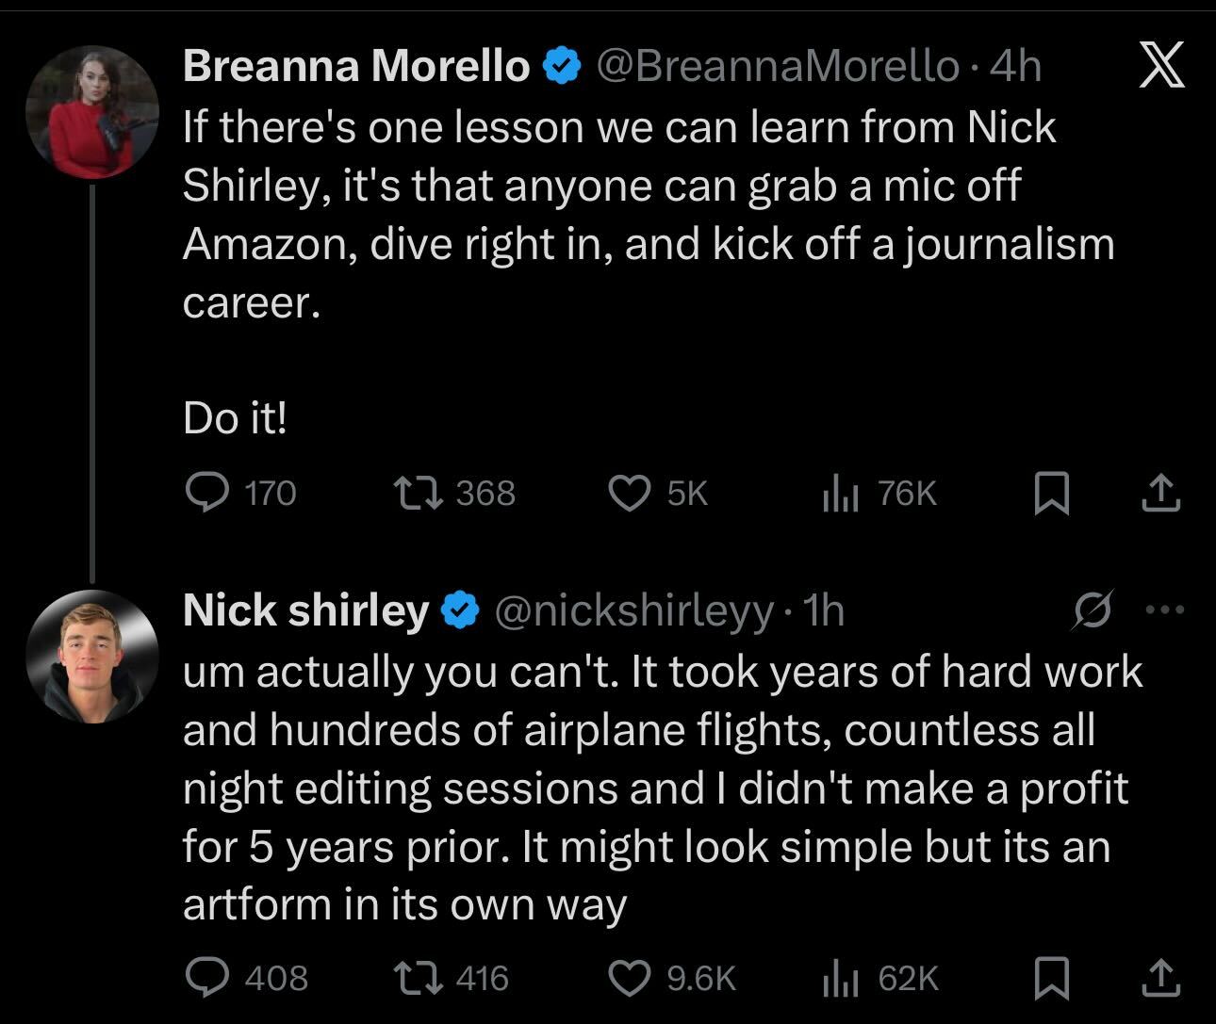The width and height of the screenshot is (1216, 1024).
Task: View analytics on Breanna Morello's post
Action: (839, 493)
